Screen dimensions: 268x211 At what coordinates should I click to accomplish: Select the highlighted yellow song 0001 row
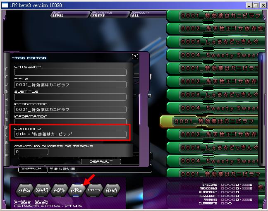[209, 121]
